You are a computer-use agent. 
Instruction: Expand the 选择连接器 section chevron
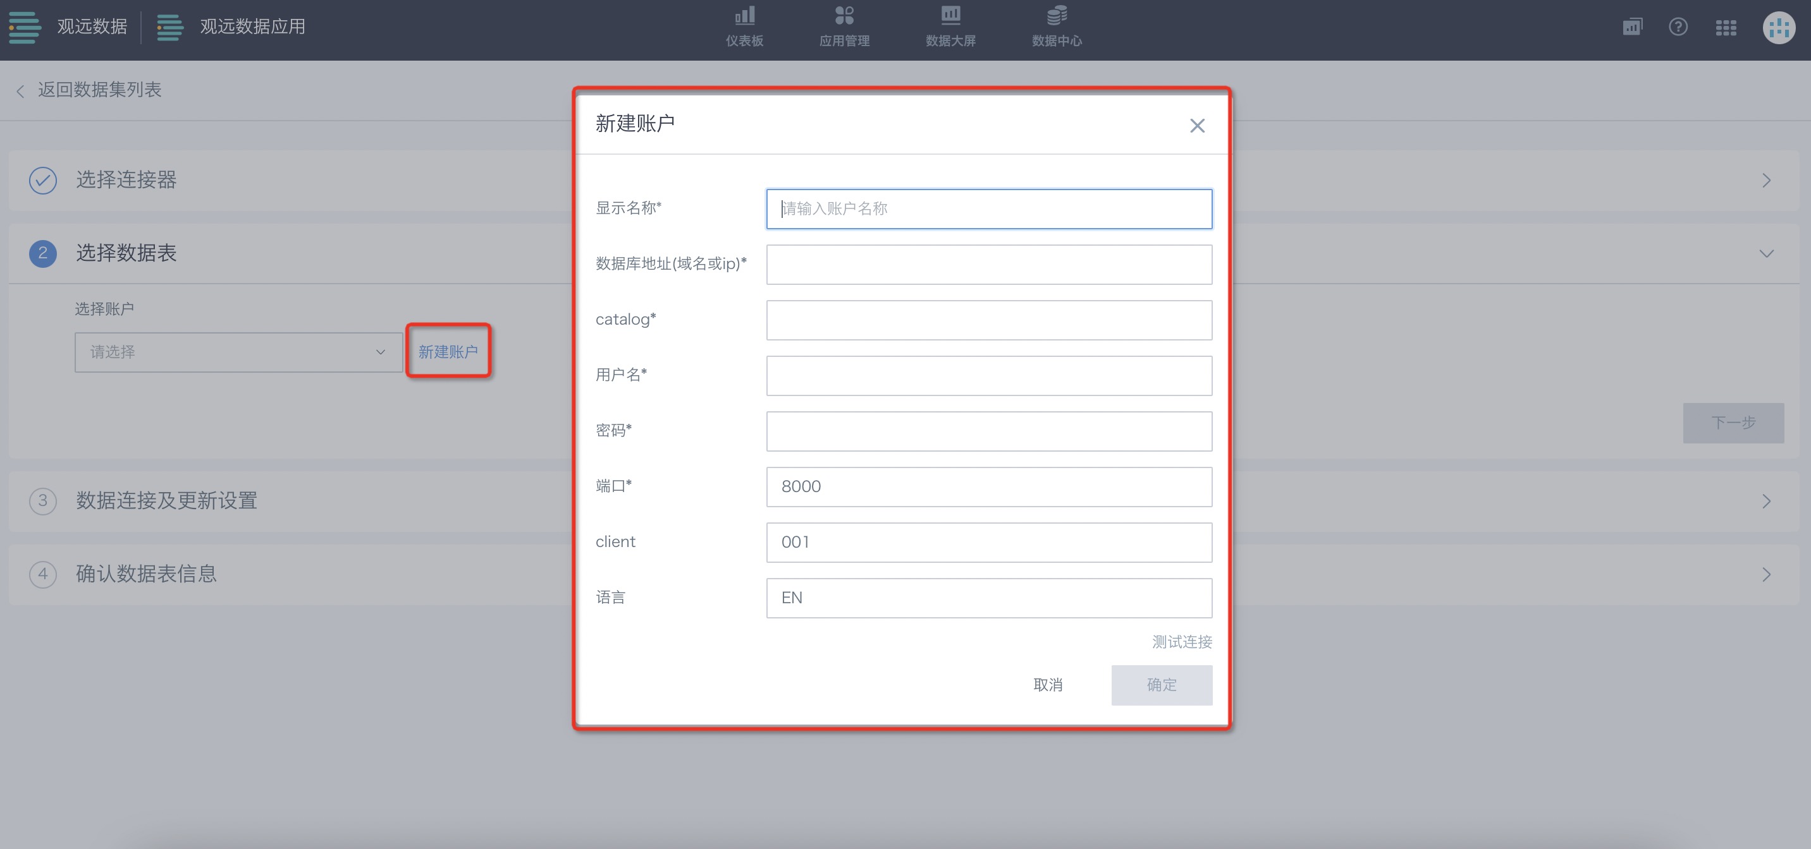coord(1766,181)
